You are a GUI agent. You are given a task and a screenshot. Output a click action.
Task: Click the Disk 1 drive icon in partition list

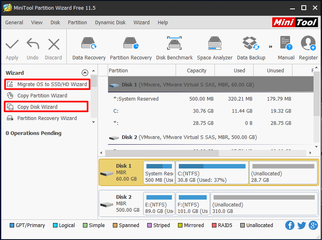click(x=114, y=85)
